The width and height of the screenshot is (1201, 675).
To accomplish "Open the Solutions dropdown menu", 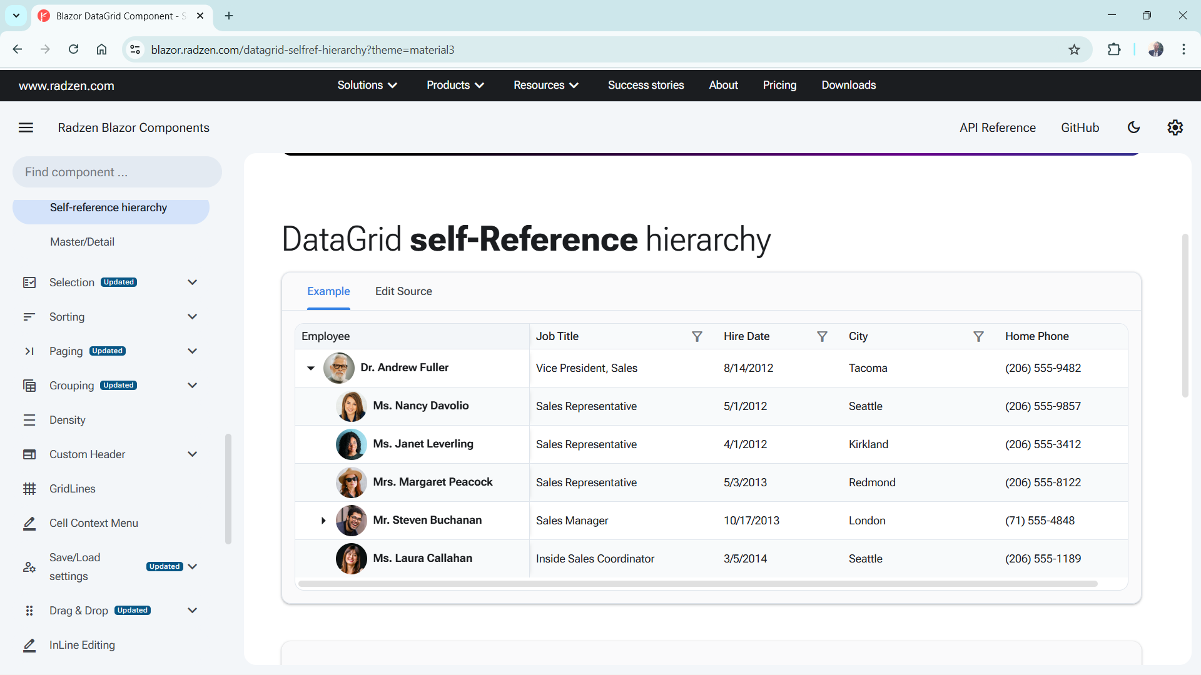I will [367, 85].
